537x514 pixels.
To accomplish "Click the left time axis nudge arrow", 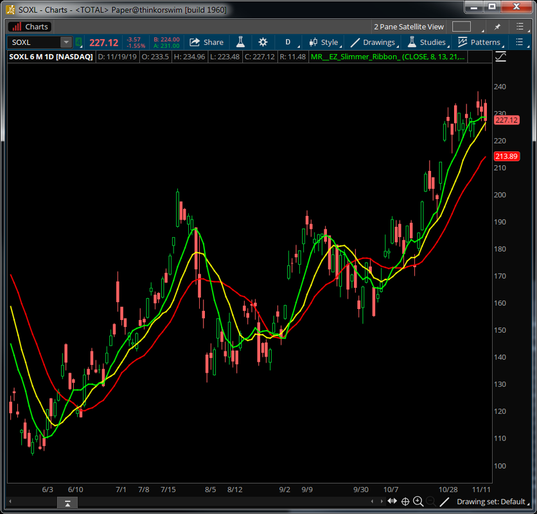I will coord(373,501).
